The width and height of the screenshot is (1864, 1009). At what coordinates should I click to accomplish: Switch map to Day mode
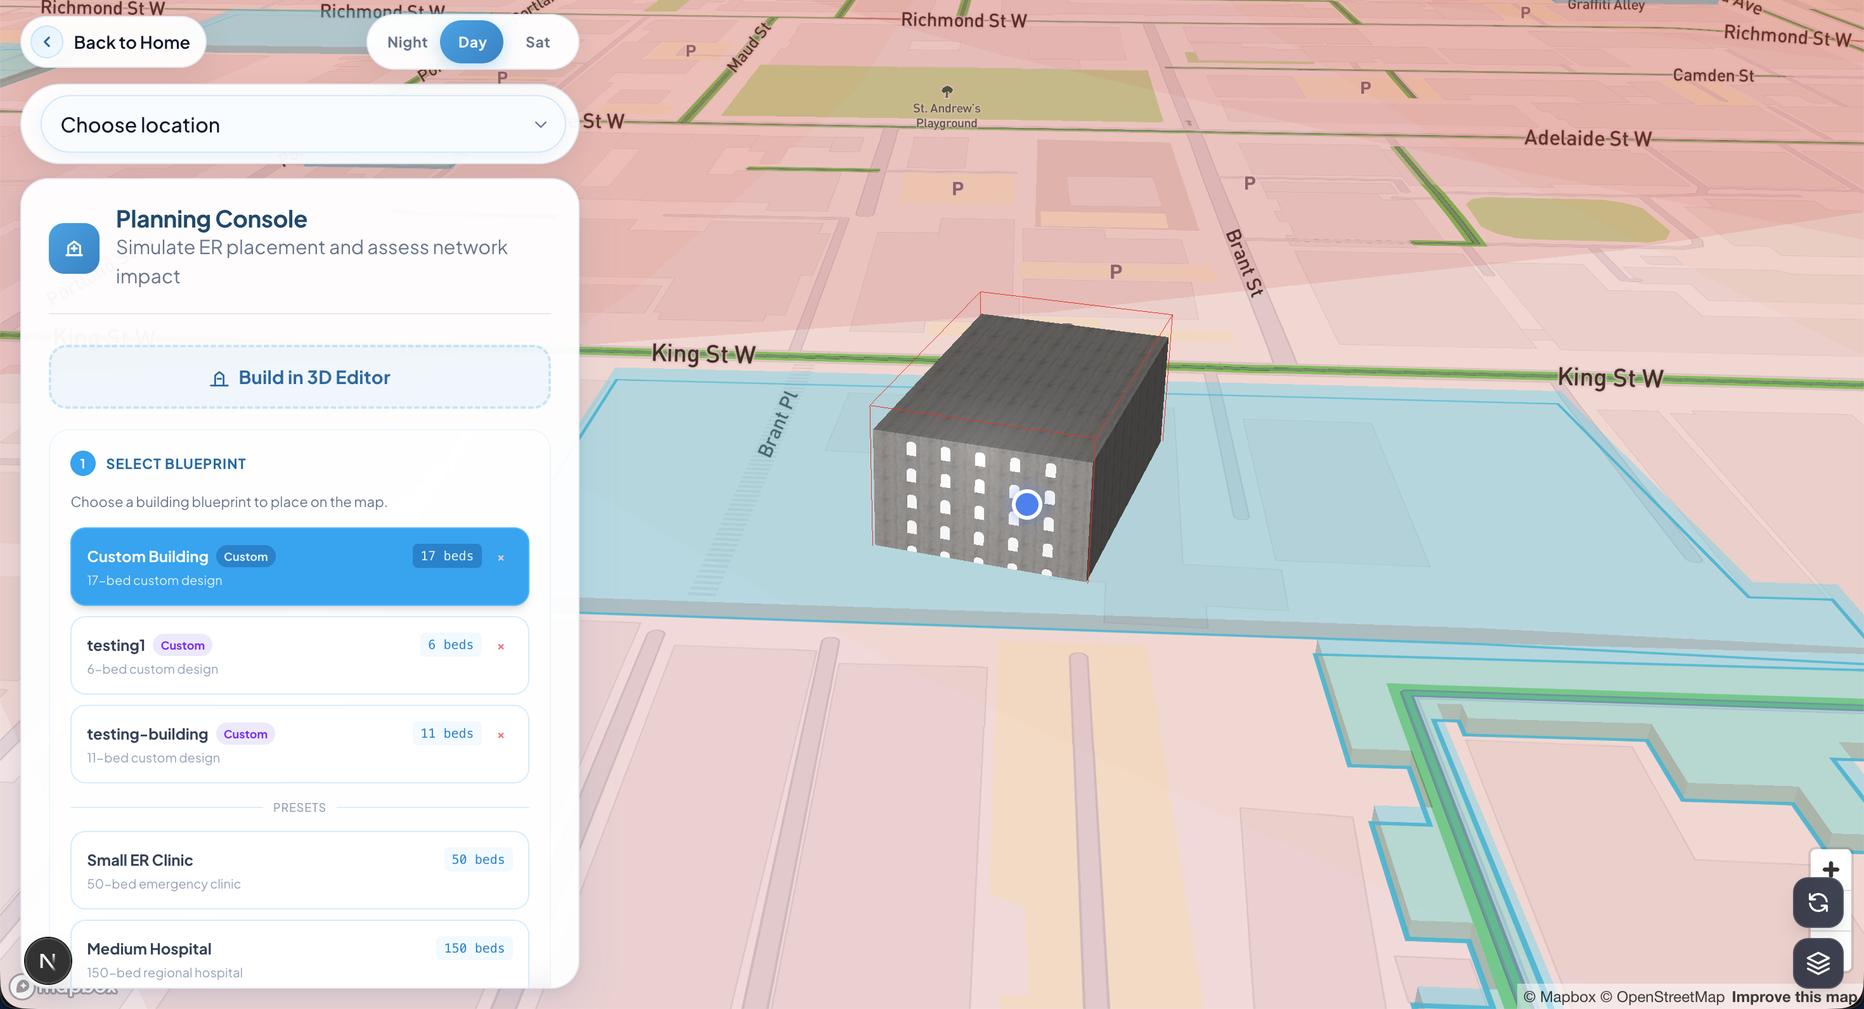click(x=472, y=42)
